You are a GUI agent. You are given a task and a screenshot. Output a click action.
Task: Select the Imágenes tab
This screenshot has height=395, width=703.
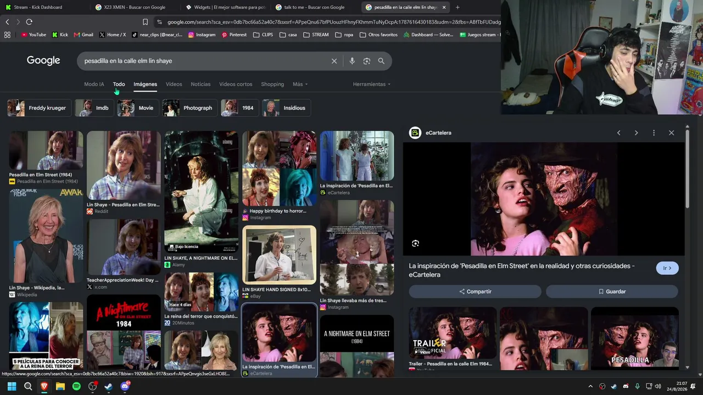click(x=145, y=84)
